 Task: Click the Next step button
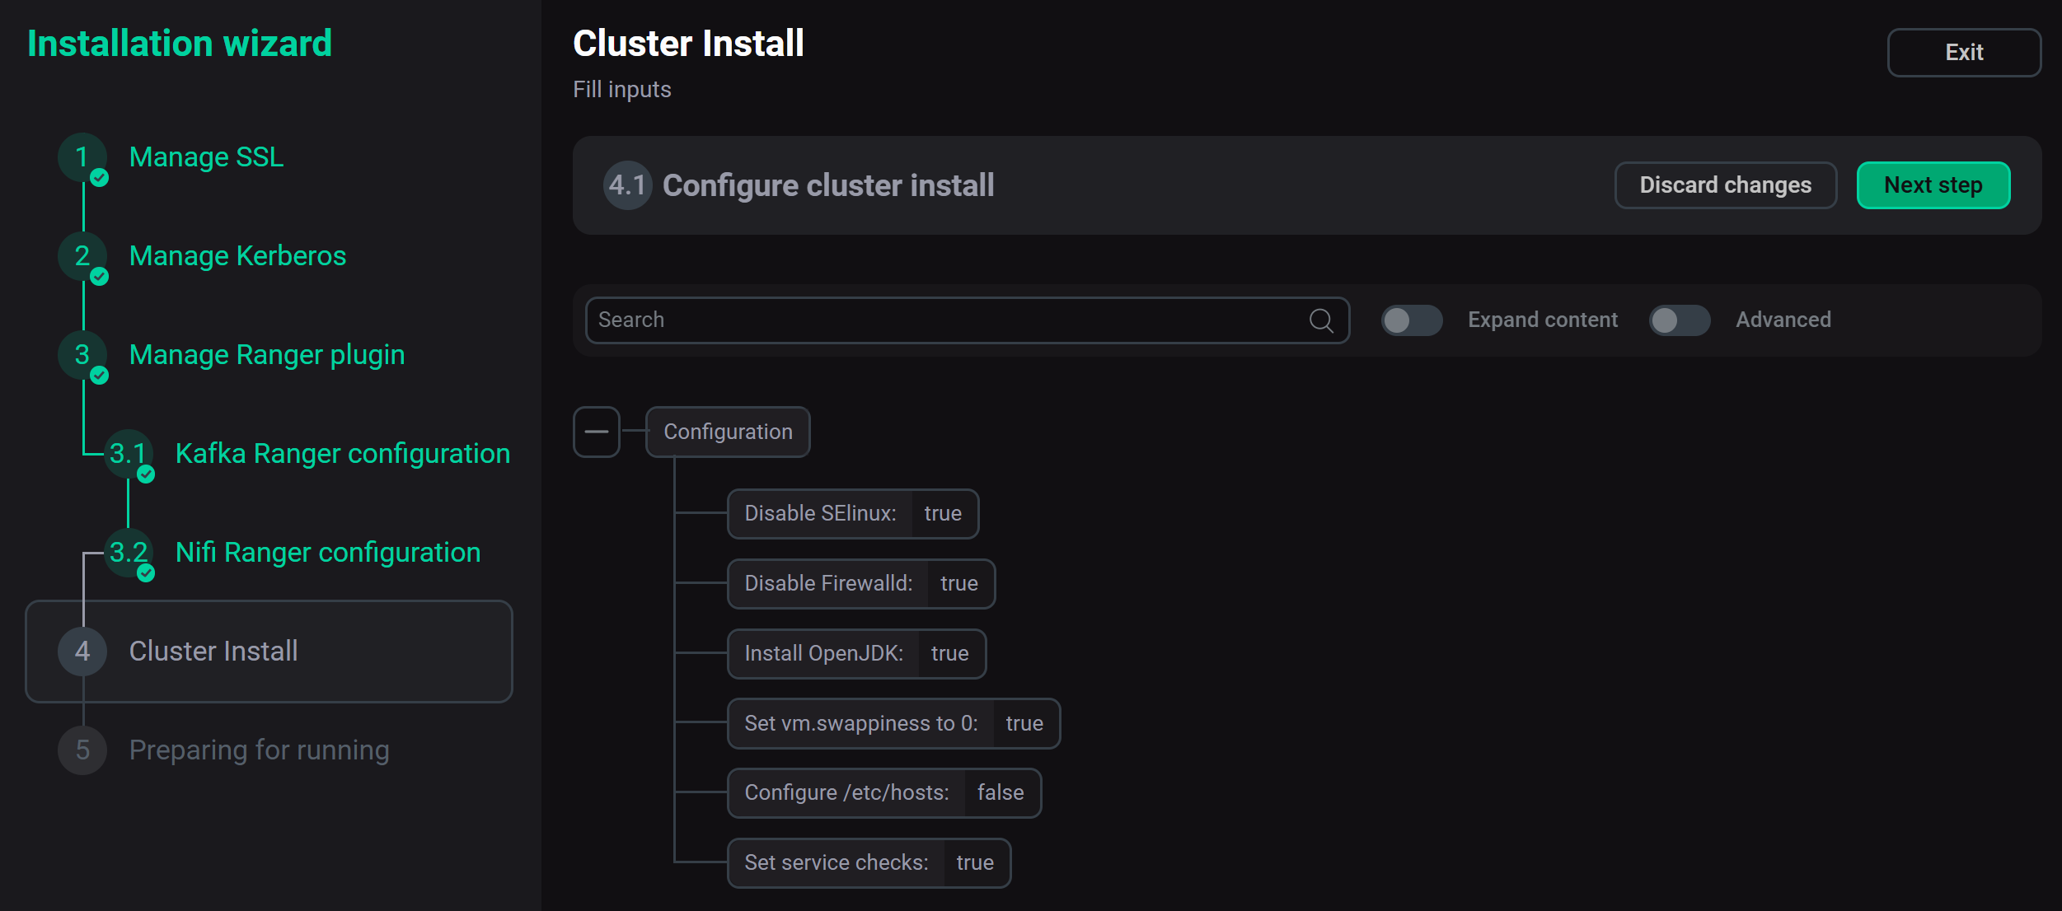coord(1933,185)
